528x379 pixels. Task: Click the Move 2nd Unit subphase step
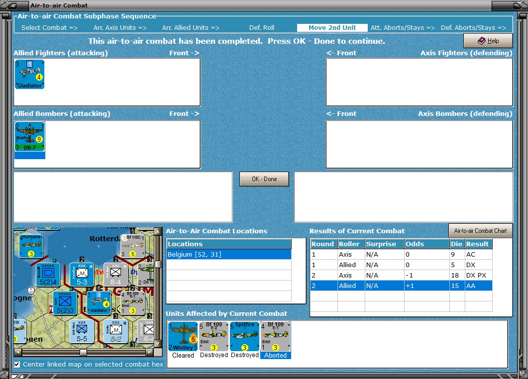click(332, 27)
